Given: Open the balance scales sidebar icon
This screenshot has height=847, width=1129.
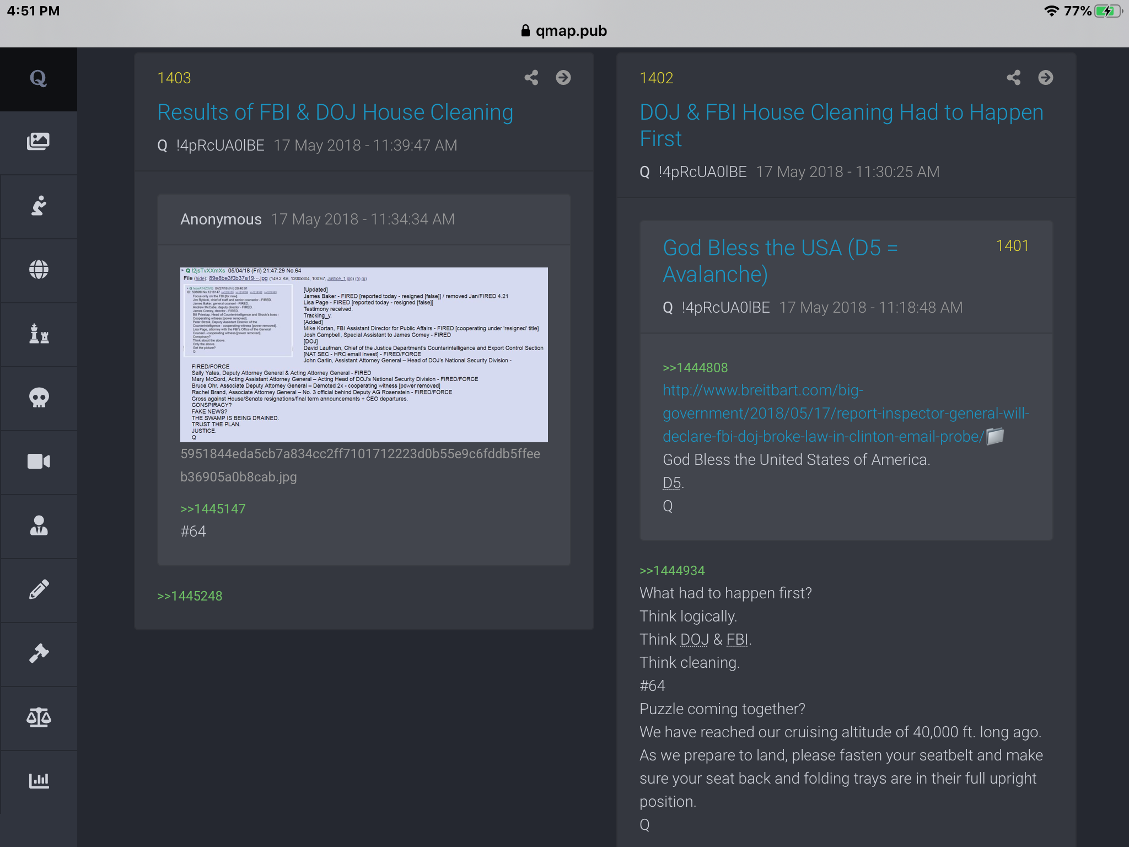Looking at the screenshot, I should click(x=38, y=717).
